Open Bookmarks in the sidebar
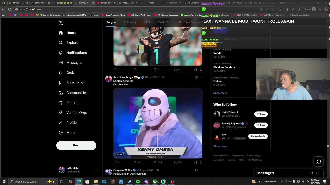This screenshot has width=330, height=185. (x=71, y=82)
